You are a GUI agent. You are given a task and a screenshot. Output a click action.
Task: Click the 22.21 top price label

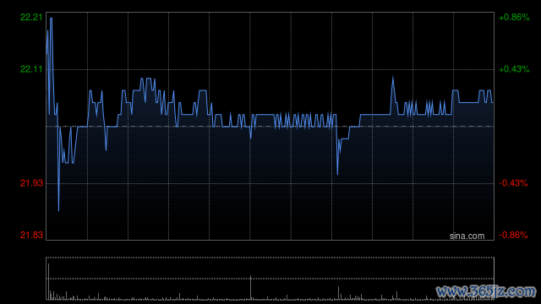[x=31, y=17]
